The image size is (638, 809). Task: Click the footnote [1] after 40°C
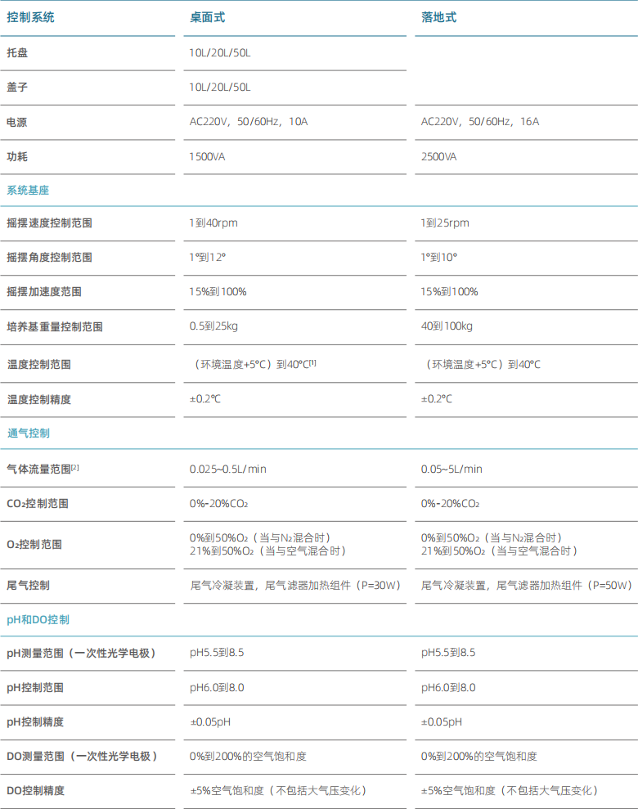(312, 362)
